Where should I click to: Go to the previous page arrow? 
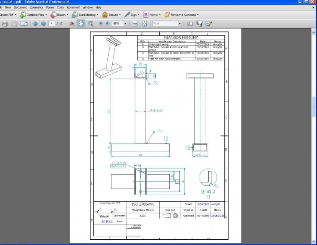pyautogui.click(x=36, y=24)
